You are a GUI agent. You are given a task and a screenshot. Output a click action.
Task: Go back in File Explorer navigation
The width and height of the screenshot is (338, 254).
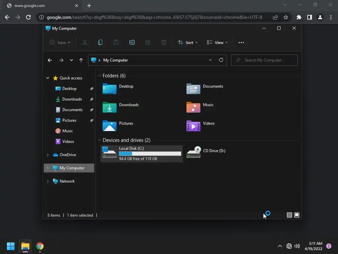tap(50, 60)
